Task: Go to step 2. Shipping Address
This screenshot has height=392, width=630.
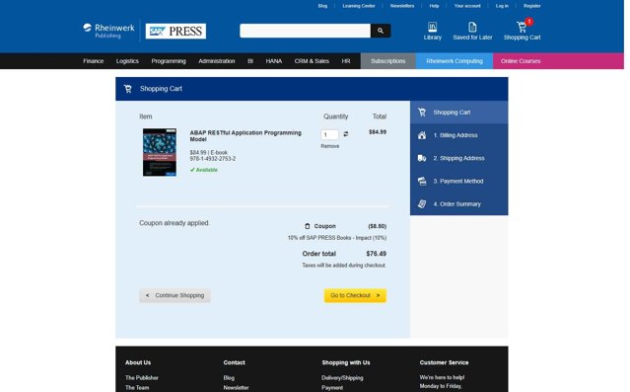Action: click(458, 158)
